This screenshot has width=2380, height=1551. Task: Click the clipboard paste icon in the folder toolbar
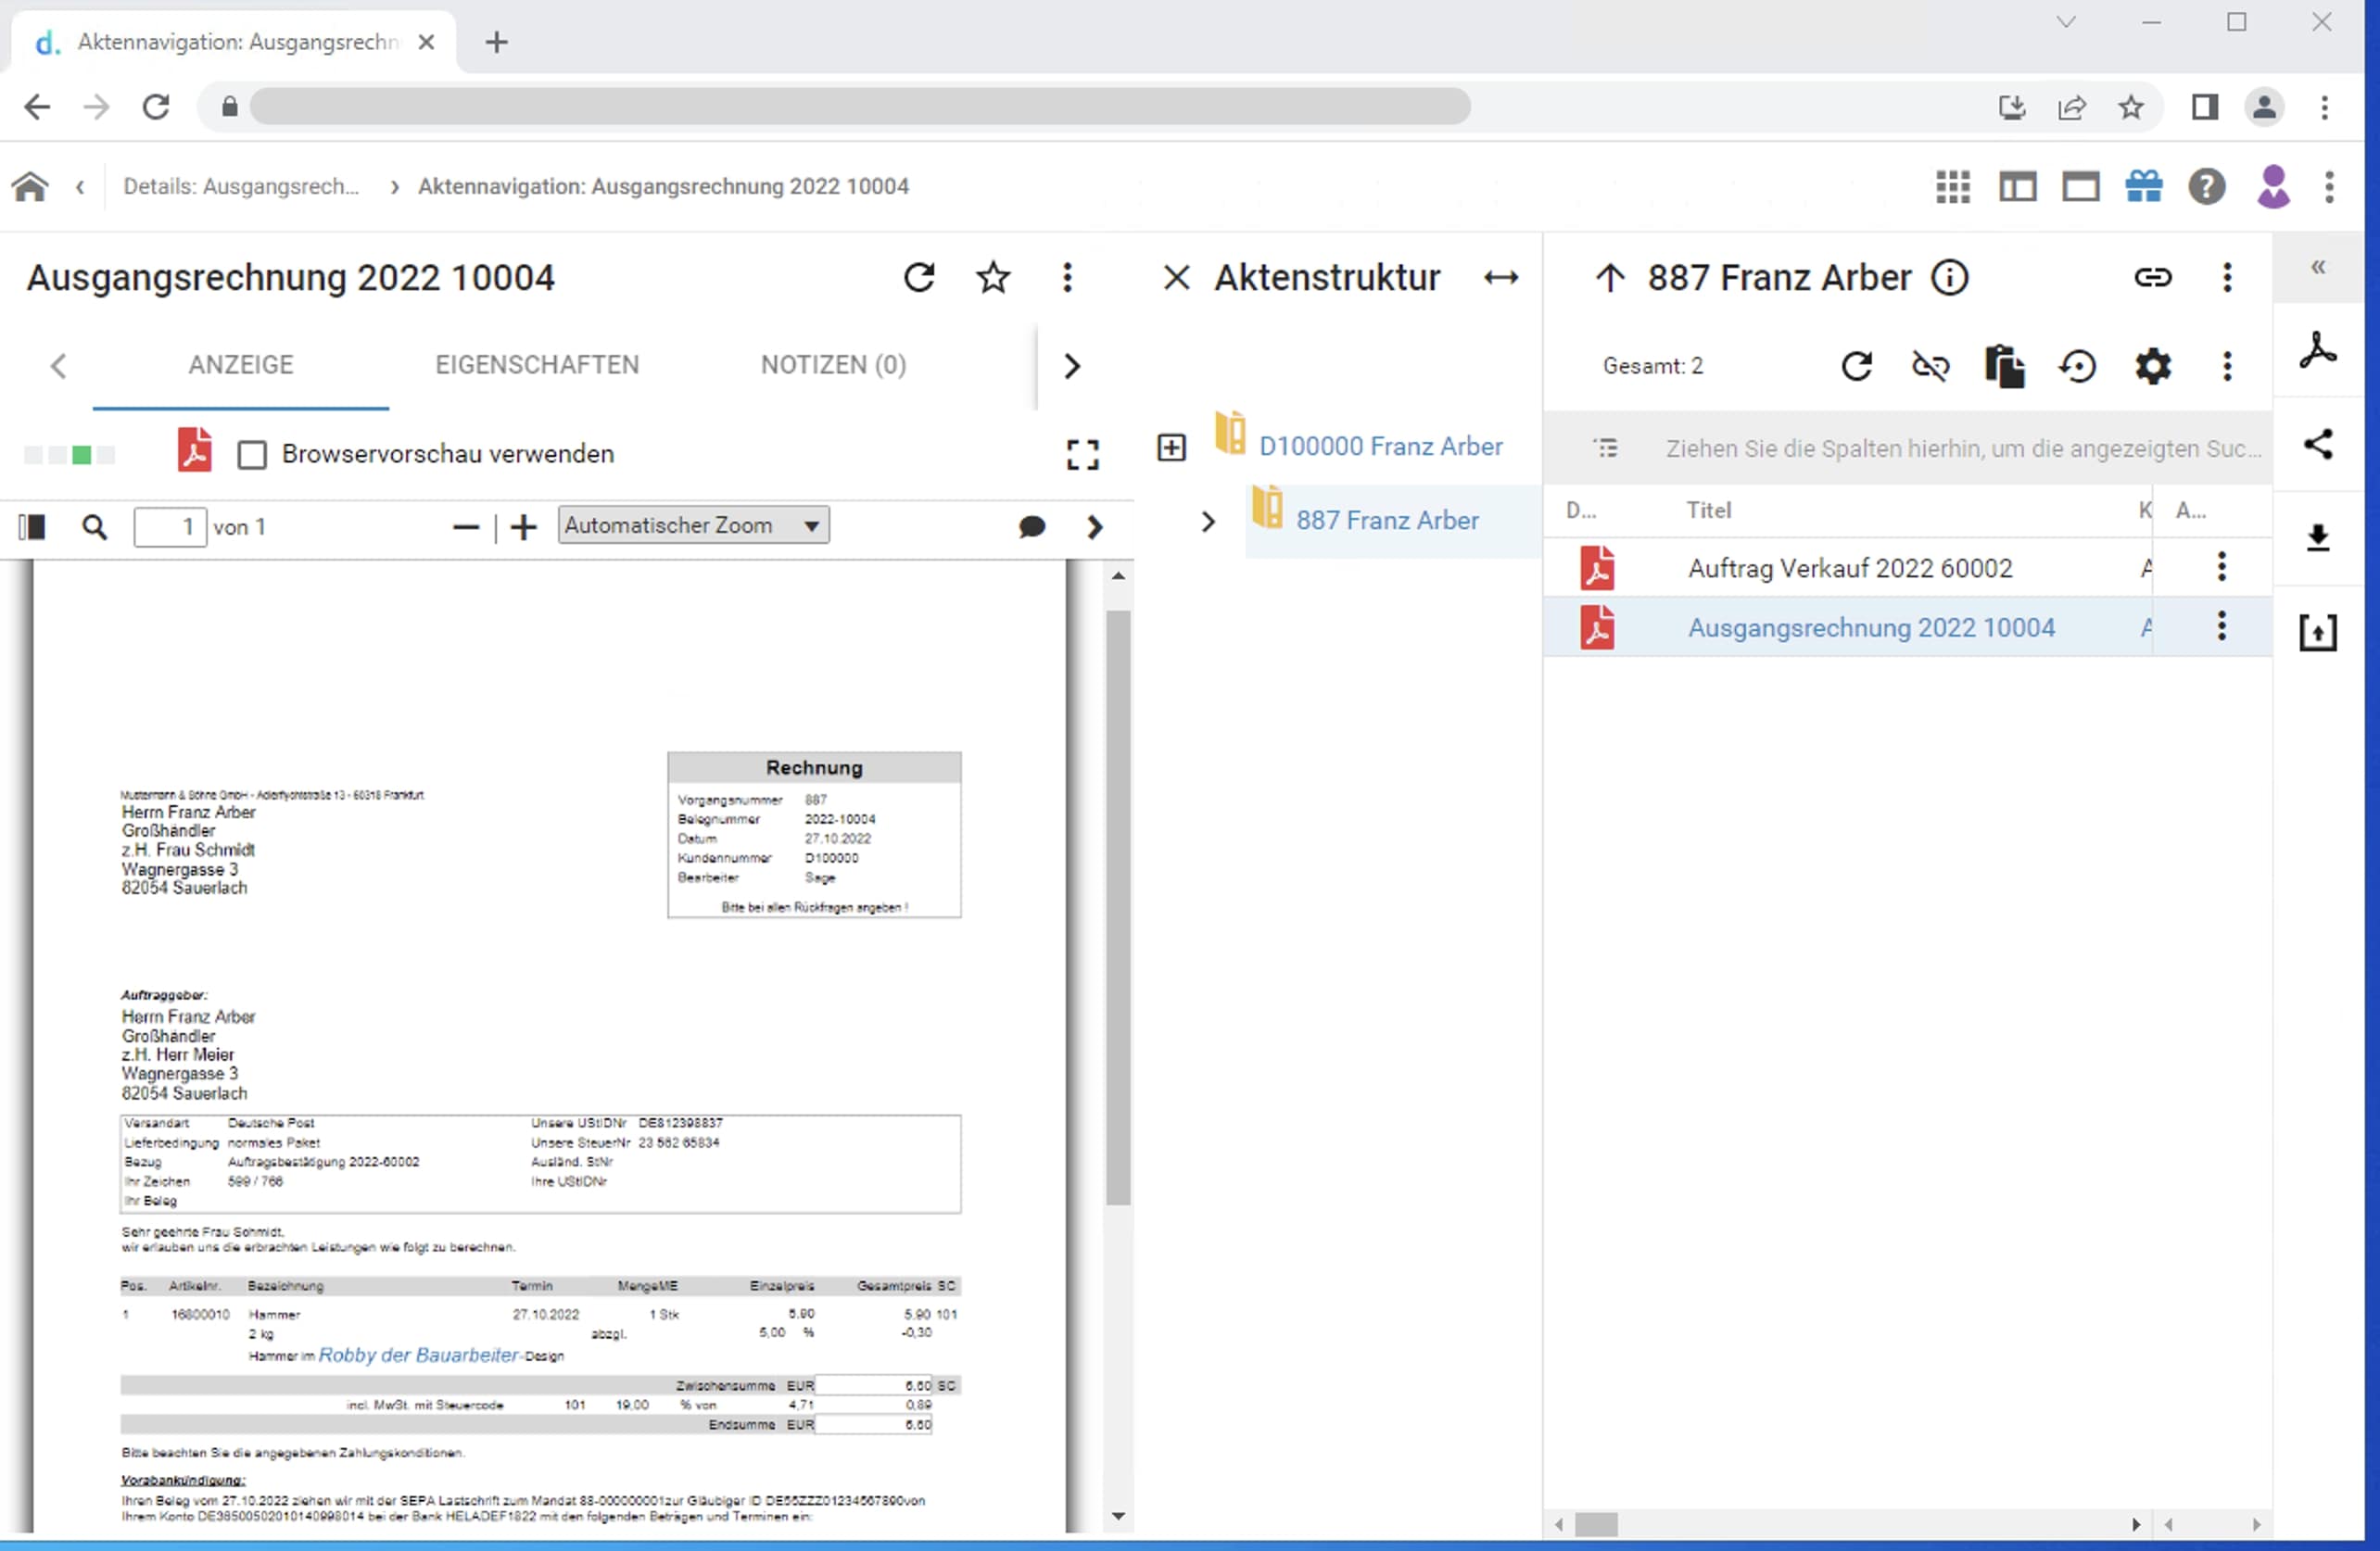(x=2004, y=366)
